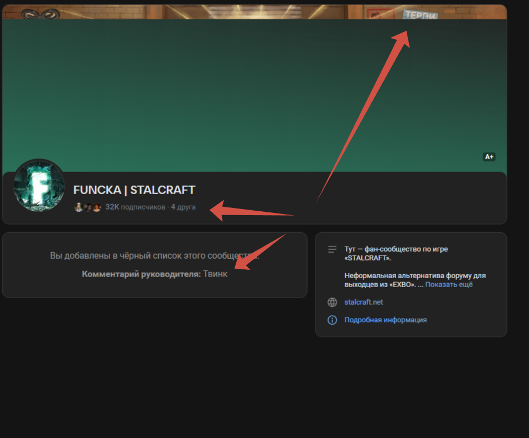The height and width of the screenshot is (438, 529).
Task: Click the text Комментарий руководителя: Твинк
Action: [154, 274]
